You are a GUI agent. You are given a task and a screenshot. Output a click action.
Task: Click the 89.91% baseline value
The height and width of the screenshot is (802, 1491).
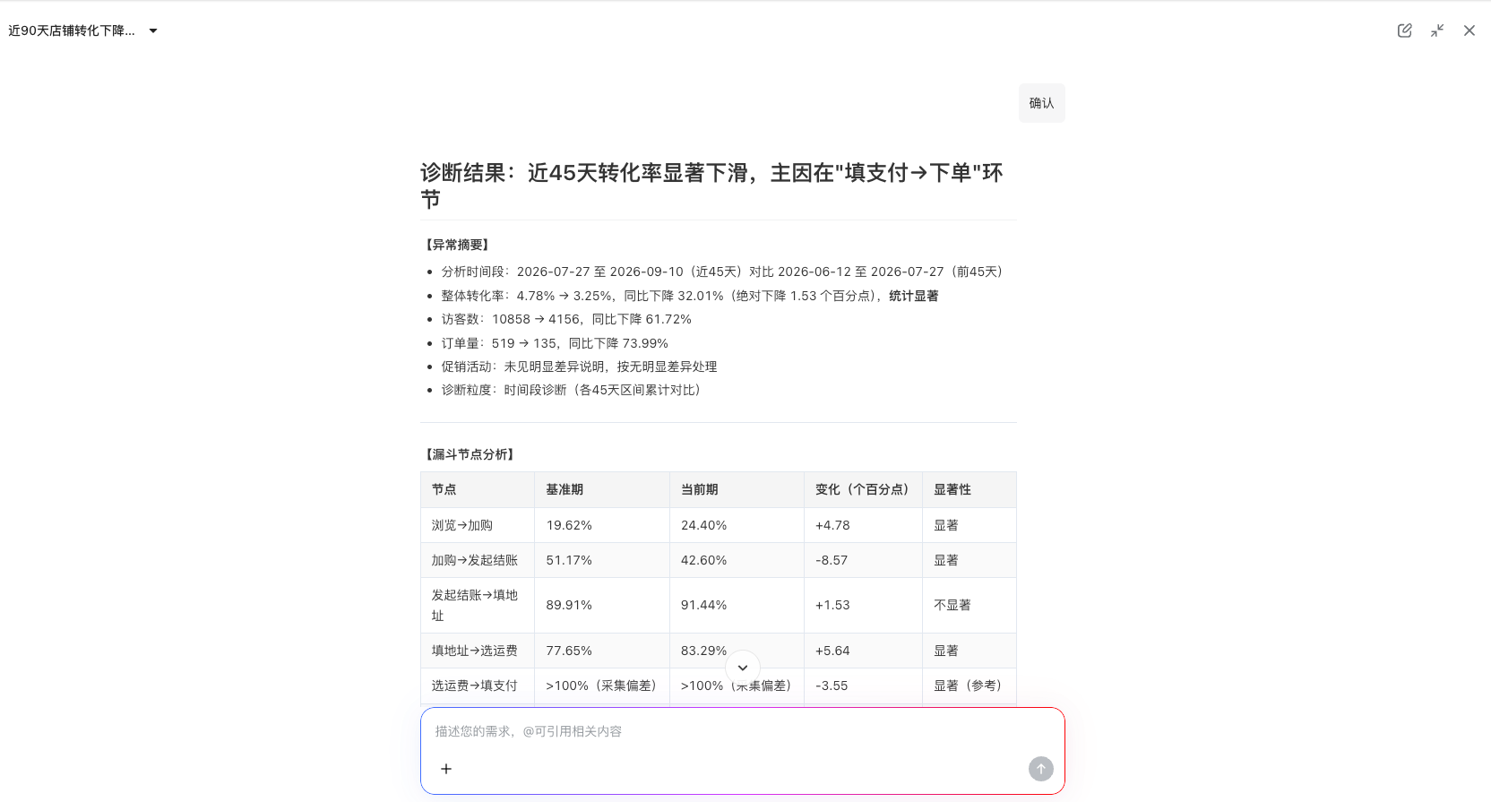coord(569,605)
